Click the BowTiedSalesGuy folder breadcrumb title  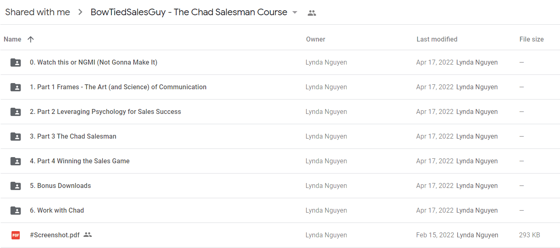189,12
